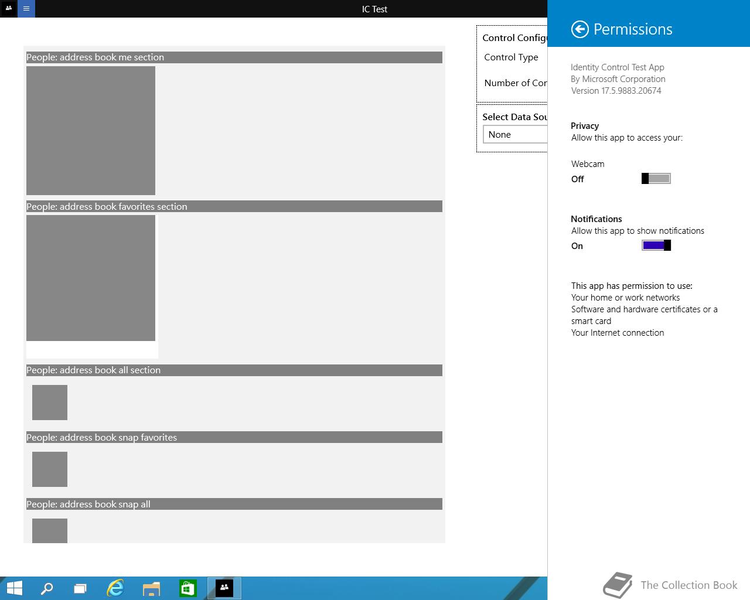Click 'Version 17.5.9883.20674' text
750x600 pixels.
(616, 91)
